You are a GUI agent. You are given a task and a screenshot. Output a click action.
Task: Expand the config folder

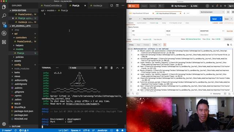coord(18,65)
